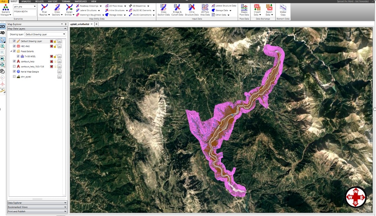Open Inline Structure Data
376x216 pixels.
tap(191, 10)
